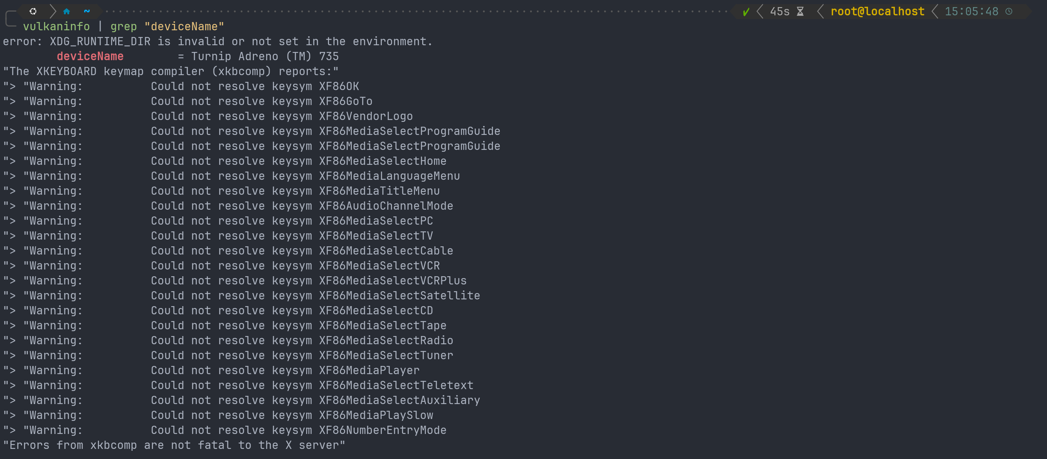Click the 15:05:48 time display
Viewport: 1047px width, 459px height.
coord(971,11)
